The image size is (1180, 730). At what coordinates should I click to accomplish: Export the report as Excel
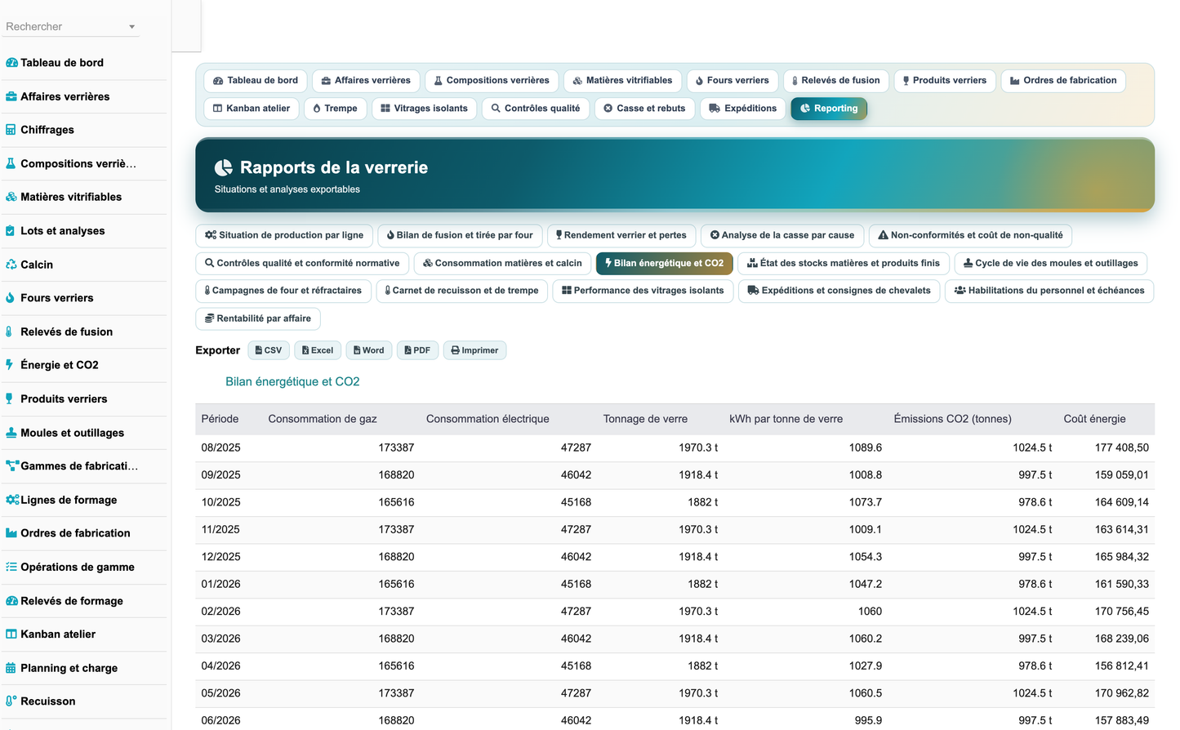(318, 350)
